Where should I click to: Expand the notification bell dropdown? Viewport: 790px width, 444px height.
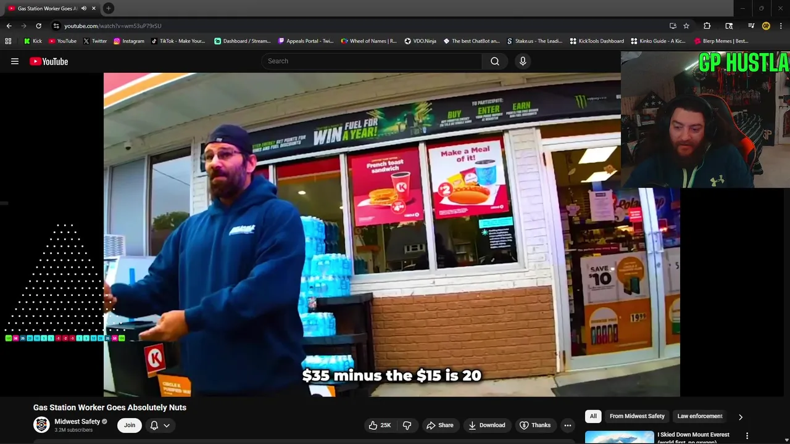pyautogui.click(x=160, y=425)
